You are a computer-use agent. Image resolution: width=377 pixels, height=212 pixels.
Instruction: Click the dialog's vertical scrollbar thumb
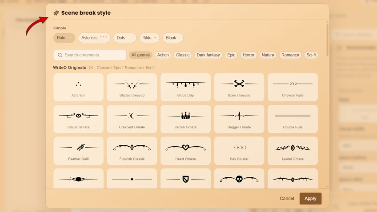(327, 40)
